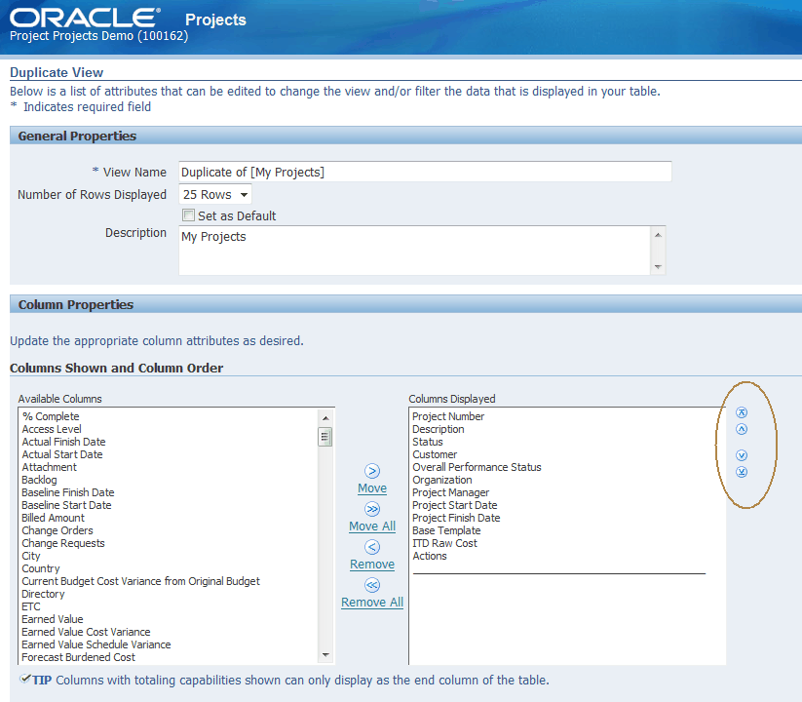The image size is (802, 702).
Task: Click the Remove All double left-arrow icon
Action: pos(371,584)
